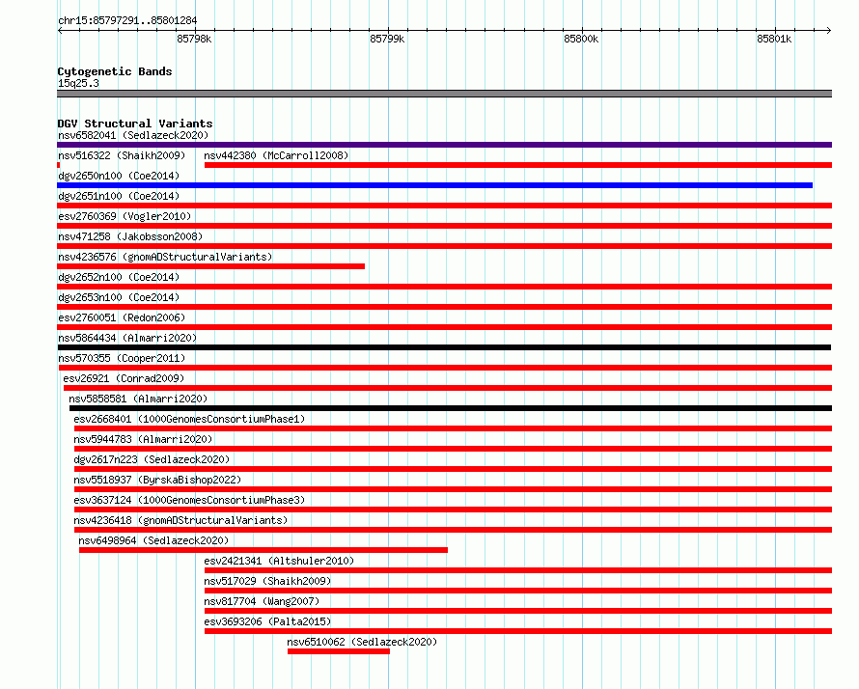Click nsv5858581 (Almarri2020) label
Screen dimensions: 859x689
pyautogui.click(x=138, y=399)
